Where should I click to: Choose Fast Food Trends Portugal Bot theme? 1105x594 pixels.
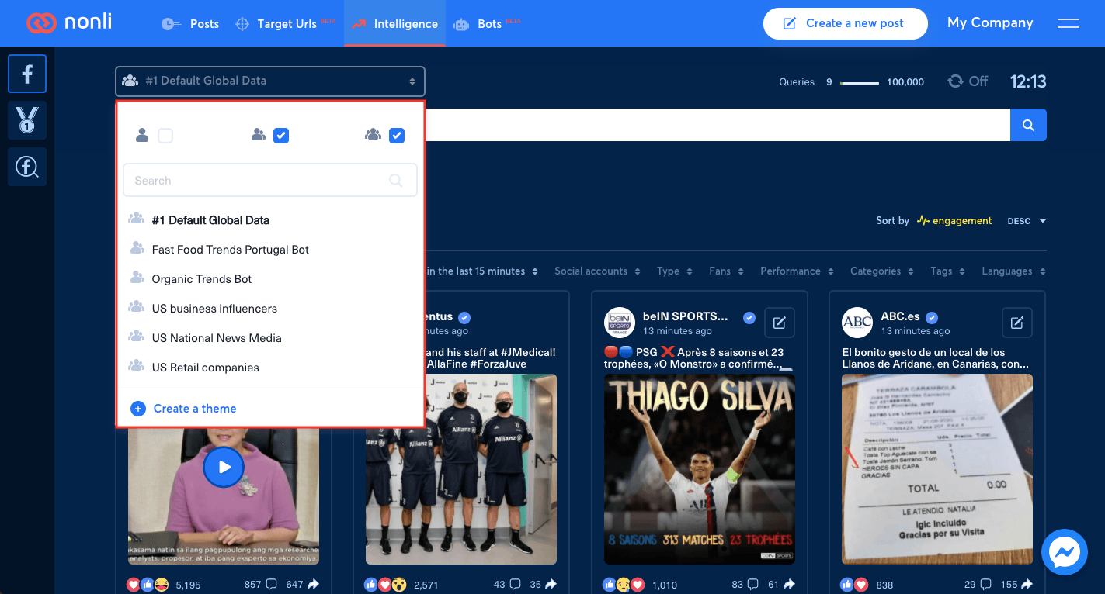[270, 250]
